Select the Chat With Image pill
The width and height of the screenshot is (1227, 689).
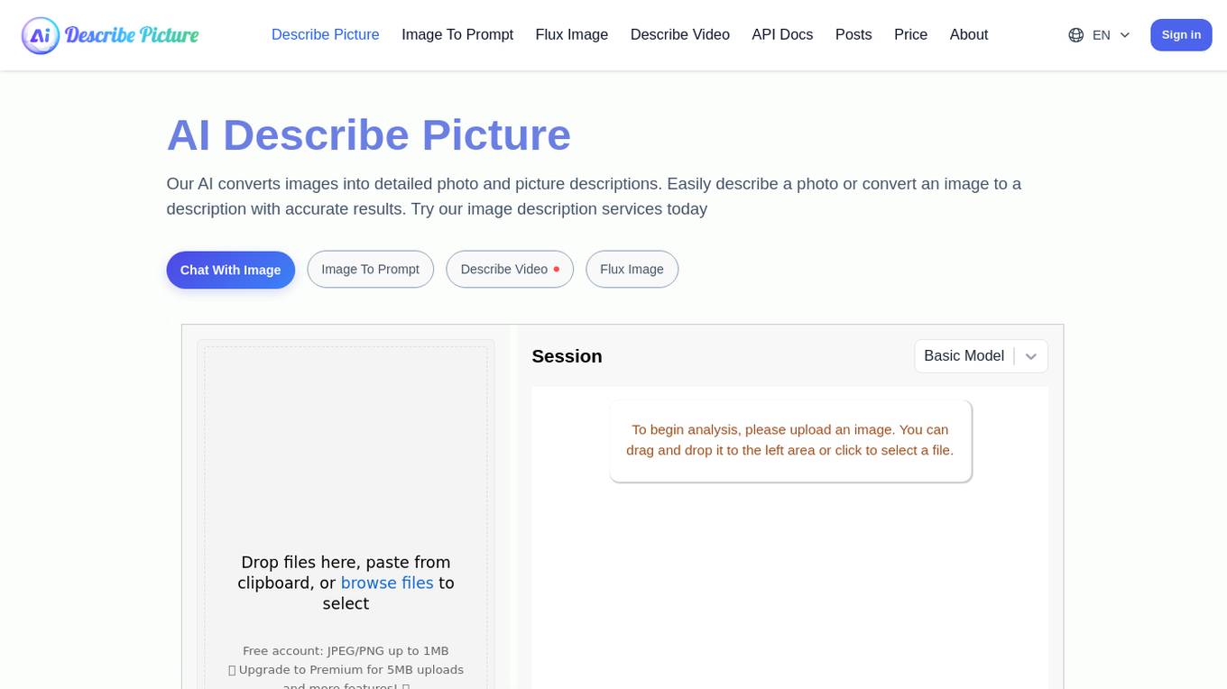point(231,270)
